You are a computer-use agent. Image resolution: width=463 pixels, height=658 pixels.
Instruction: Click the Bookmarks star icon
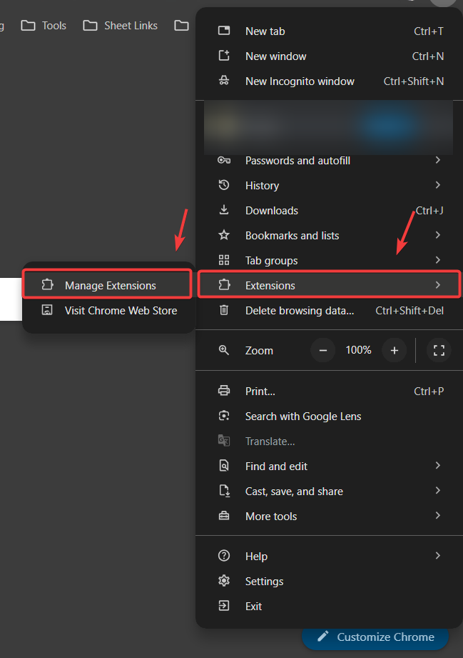224,235
